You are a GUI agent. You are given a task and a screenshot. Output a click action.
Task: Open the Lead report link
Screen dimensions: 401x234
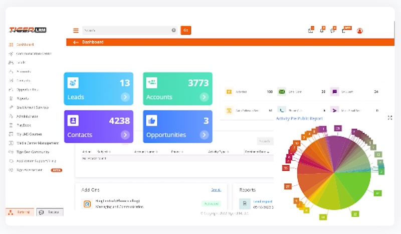263,201
